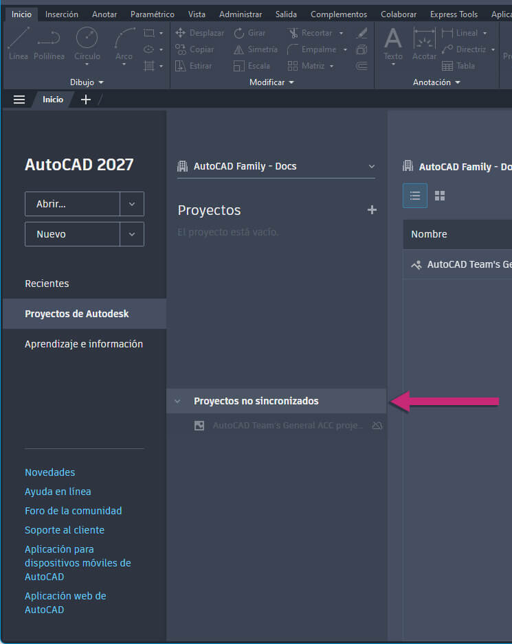Screen dimensions: 512x644
Task: Select the Acotar dimension tool
Action: click(424, 43)
